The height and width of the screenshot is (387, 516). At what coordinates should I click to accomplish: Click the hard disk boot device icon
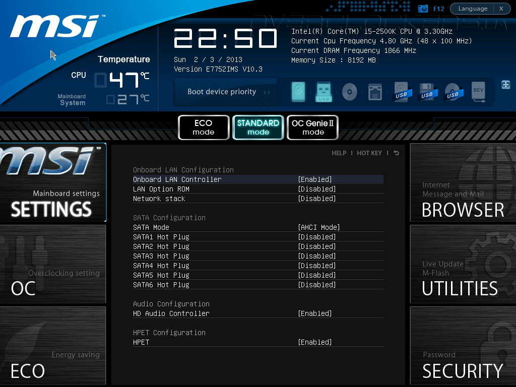pyautogui.click(x=298, y=92)
